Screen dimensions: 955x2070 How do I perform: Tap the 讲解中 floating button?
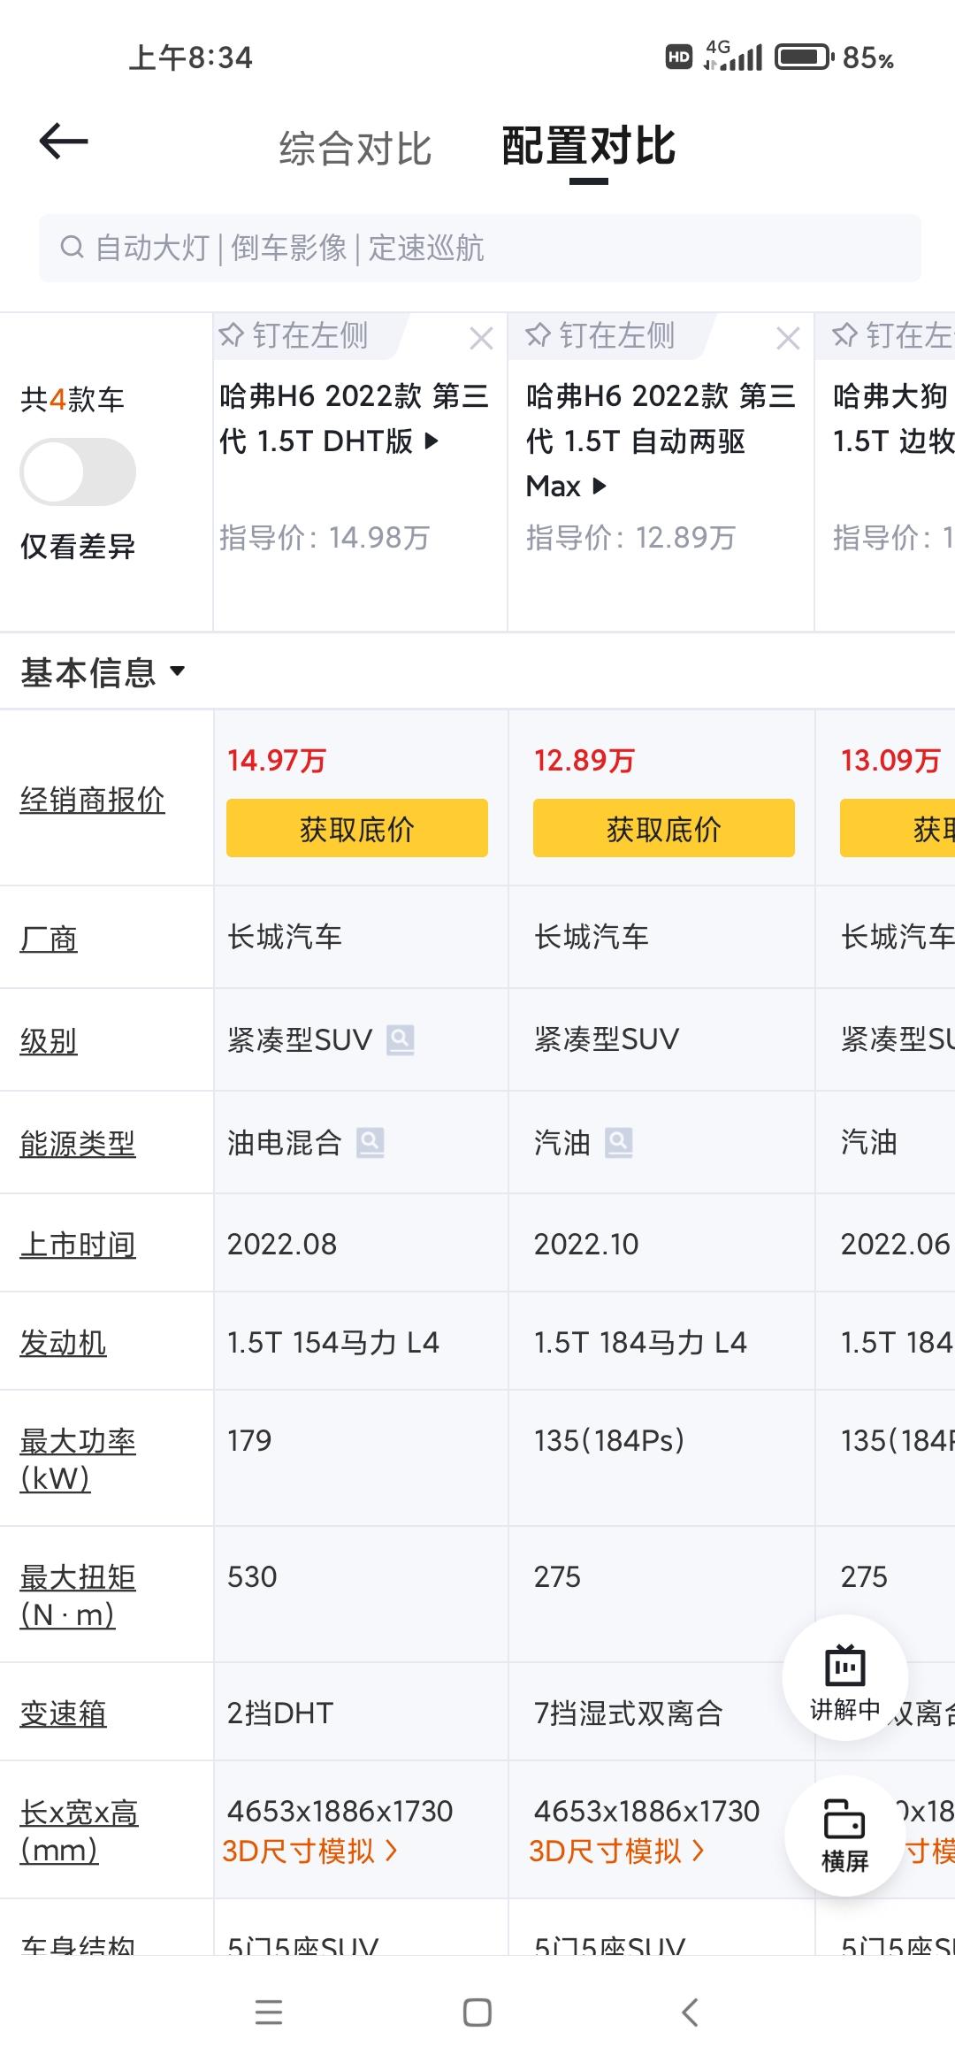(x=845, y=1677)
